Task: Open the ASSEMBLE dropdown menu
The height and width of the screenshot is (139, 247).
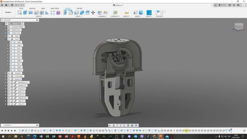Action: (x=103, y=16)
